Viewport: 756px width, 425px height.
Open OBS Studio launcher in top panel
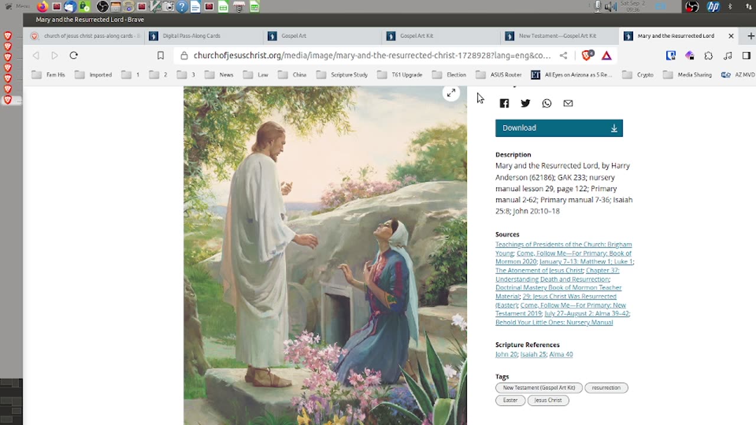coord(102,6)
